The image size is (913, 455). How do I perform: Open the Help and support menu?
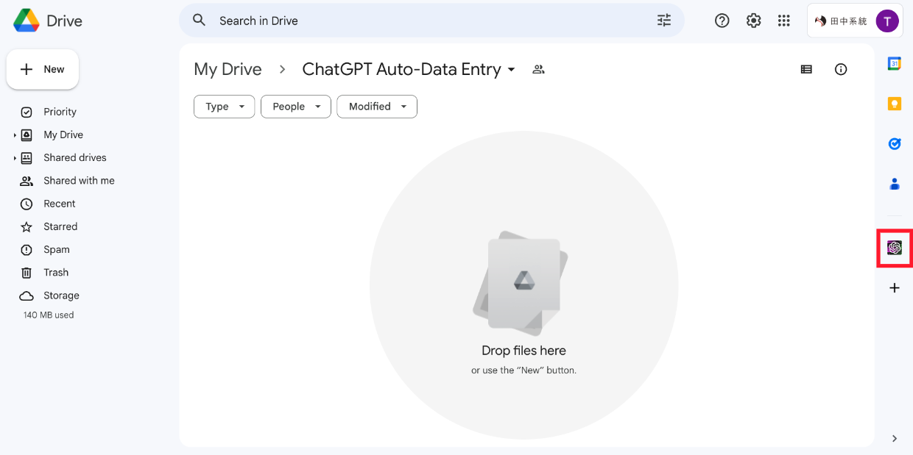click(x=722, y=21)
